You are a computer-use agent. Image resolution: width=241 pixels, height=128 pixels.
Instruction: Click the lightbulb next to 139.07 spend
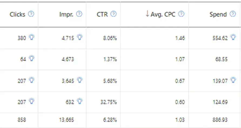233,80
